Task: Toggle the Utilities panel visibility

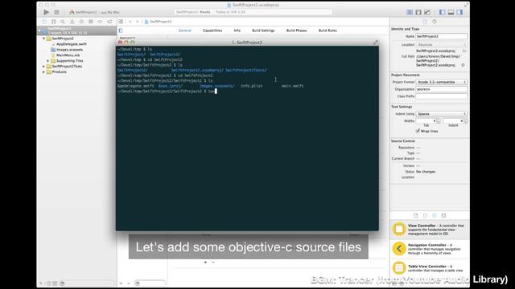Action: [459, 12]
